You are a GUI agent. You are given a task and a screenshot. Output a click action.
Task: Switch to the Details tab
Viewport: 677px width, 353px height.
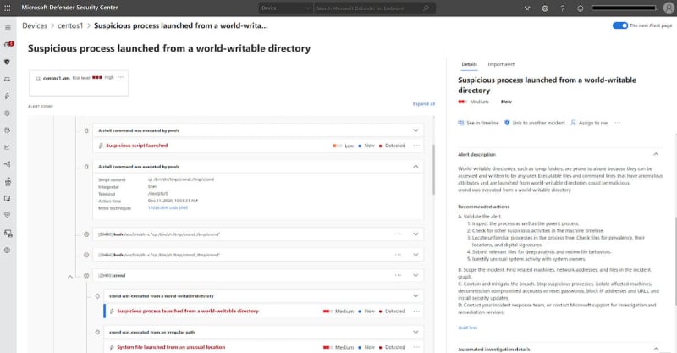[469, 64]
